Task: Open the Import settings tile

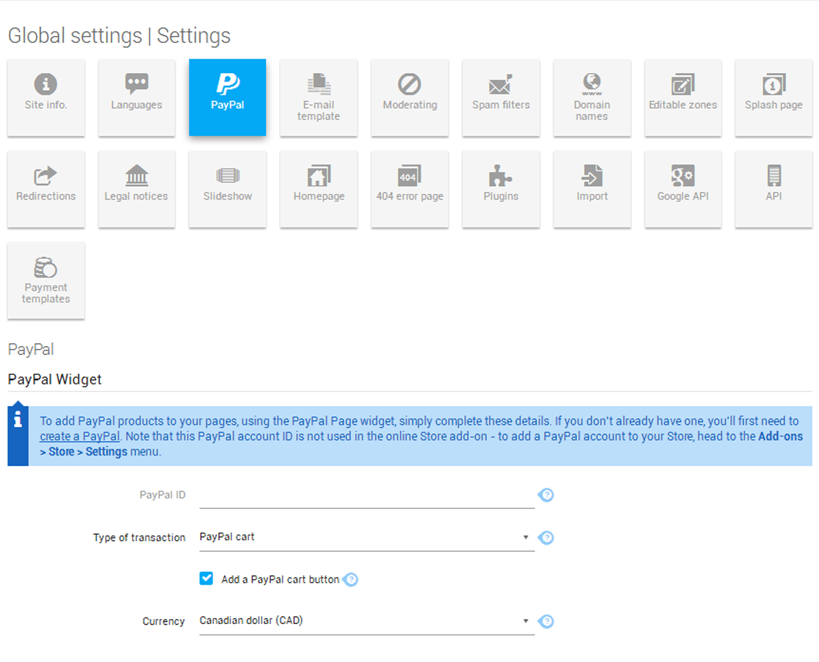Action: [592, 189]
